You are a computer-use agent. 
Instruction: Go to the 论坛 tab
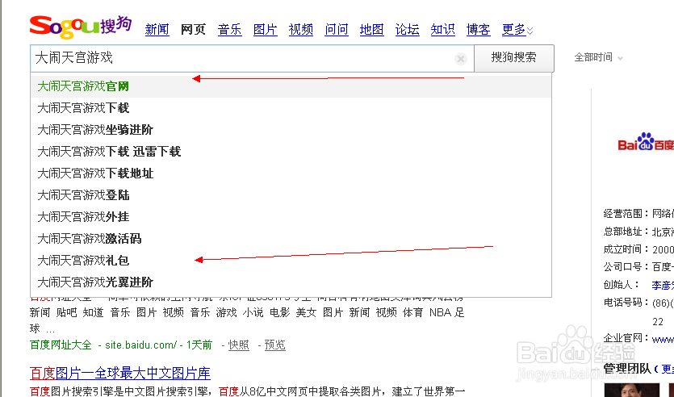[408, 30]
